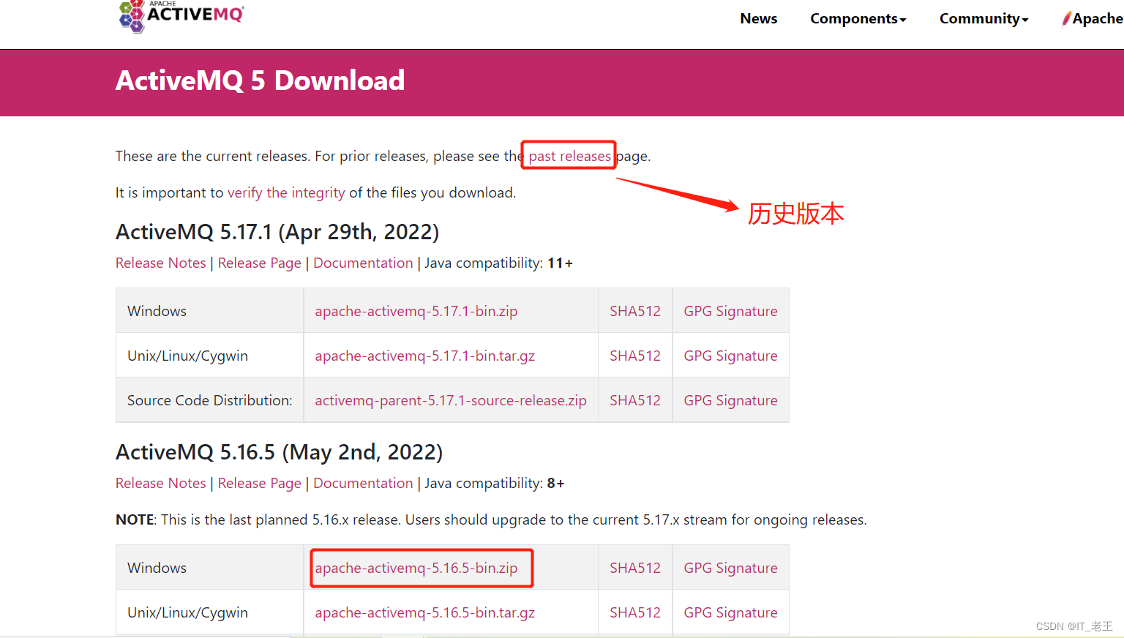
Task: Open GPG Signature for 5.17.1 Windows zip
Action: coord(730,311)
